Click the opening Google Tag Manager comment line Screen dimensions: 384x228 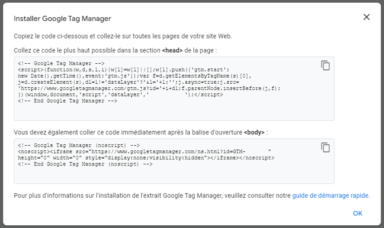point(61,63)
